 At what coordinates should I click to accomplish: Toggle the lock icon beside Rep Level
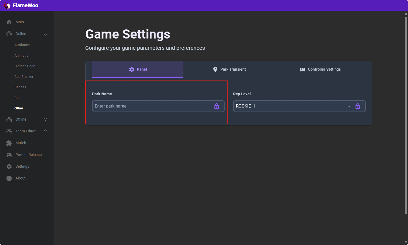pyautogui.click(x=358, y=106)
